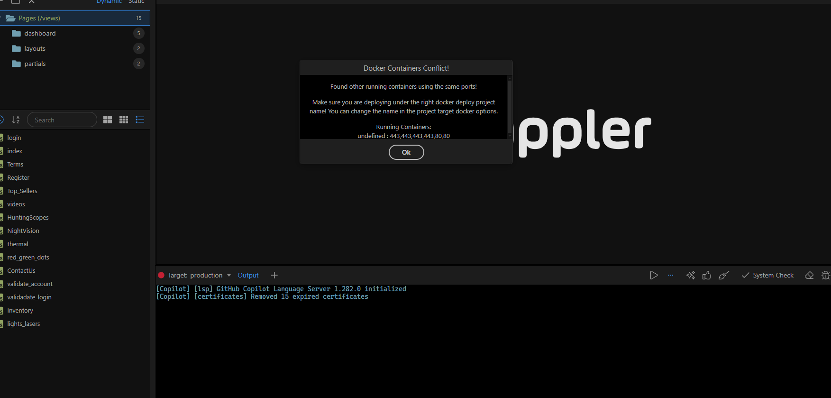Click the bug debug icon
Viewport: 831px width, 398px height.
pyautogui.click(x=826, y=275)
